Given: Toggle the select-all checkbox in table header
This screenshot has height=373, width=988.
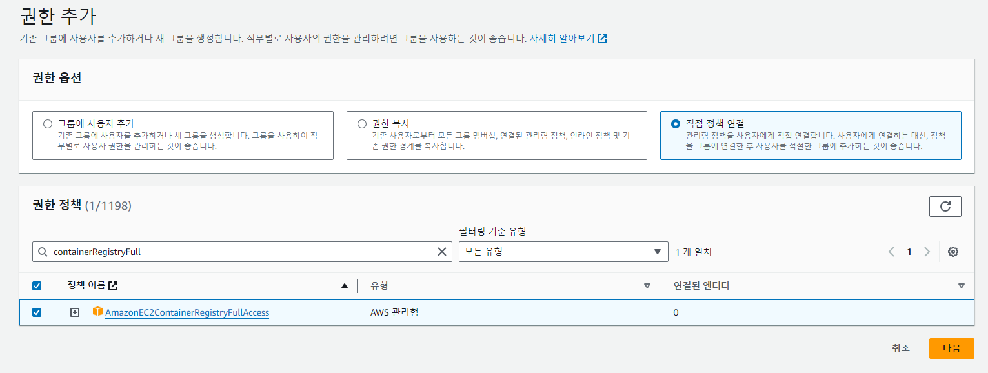Looking at the screenshot, I should click(x=37, y=285).
